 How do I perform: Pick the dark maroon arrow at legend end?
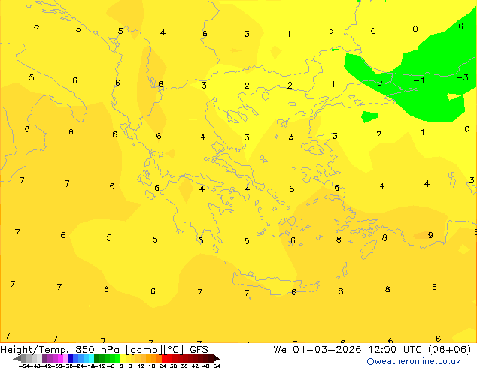tap(217, 358)
